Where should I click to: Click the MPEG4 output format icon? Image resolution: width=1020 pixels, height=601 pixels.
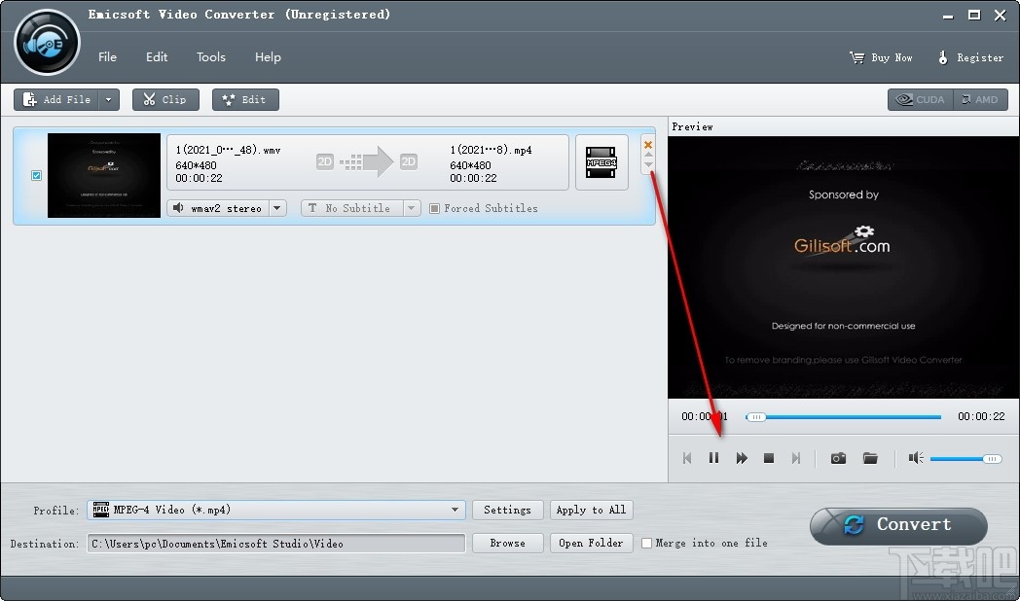601,162
